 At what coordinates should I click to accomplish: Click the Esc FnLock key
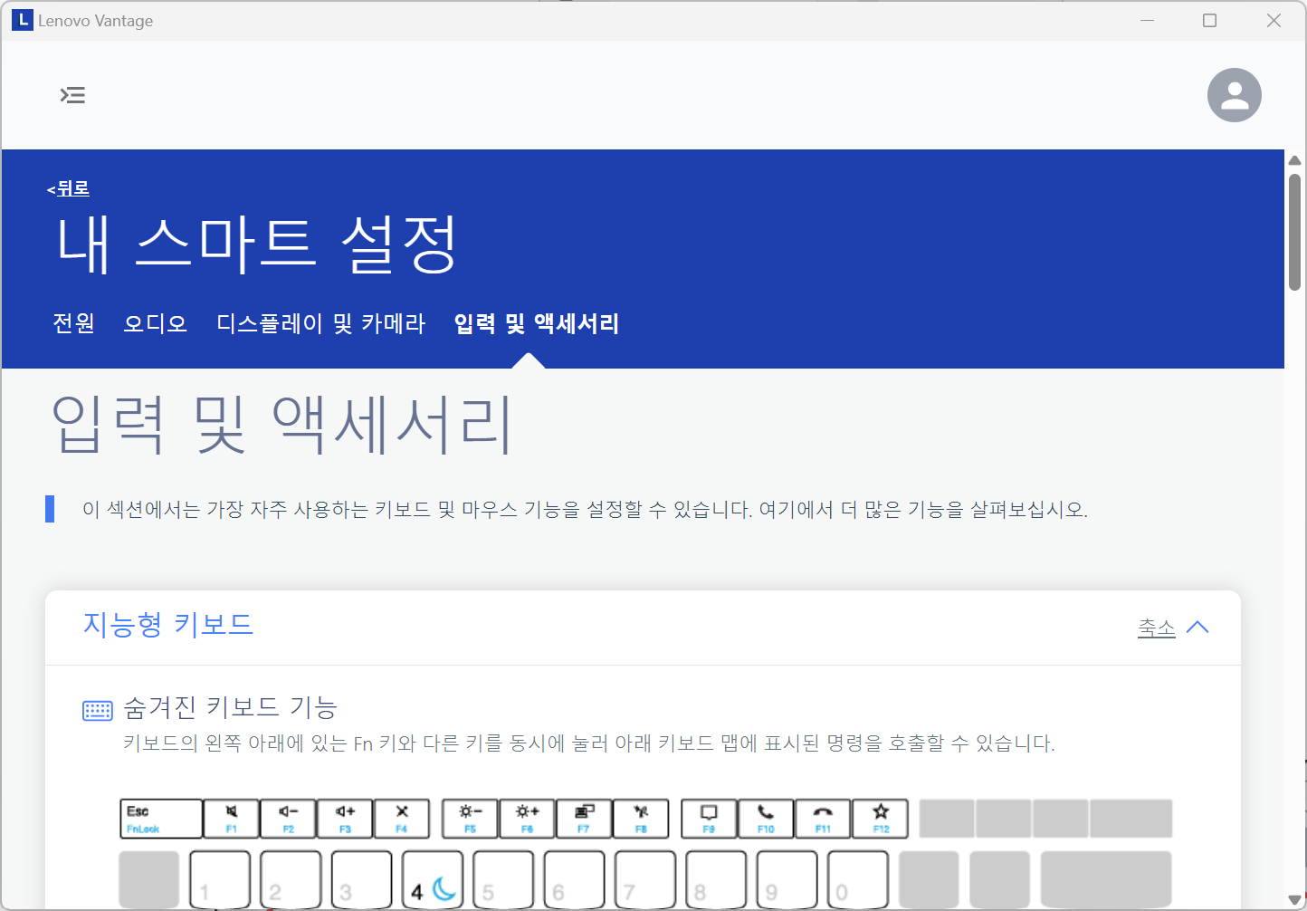161,819
